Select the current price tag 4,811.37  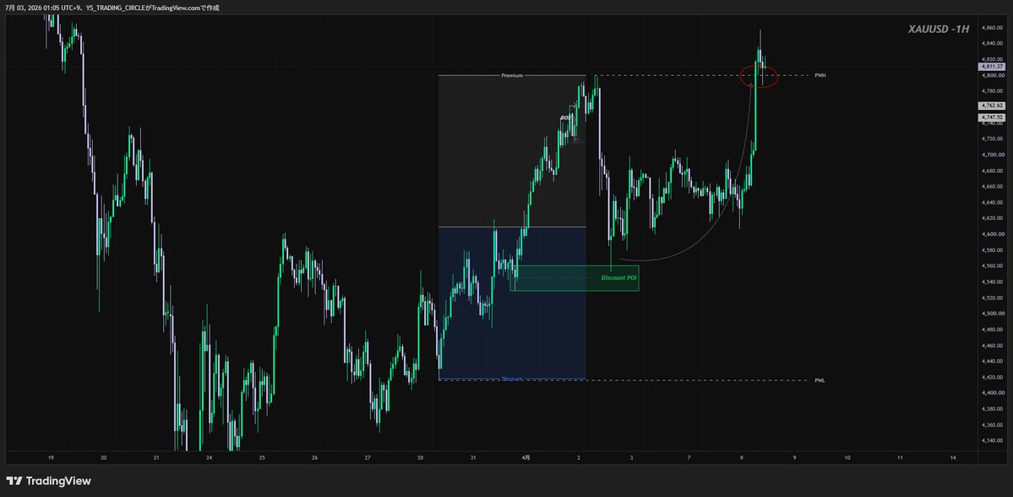tap(992, 67)
